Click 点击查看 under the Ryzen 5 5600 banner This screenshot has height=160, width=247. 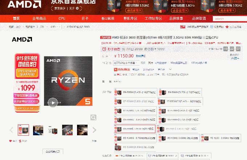[134, 11]
